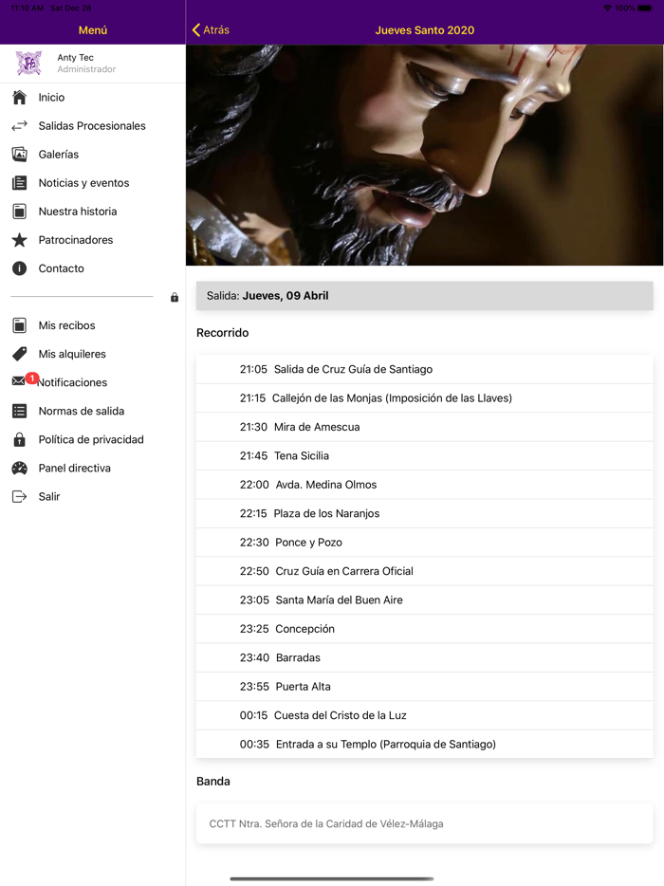Viewport: 664px width, 886px height.
Task: Select the 22:50 Cruz Guía en Carrera Oficial row
Action: pyautogui.click(x=425, y=571)
